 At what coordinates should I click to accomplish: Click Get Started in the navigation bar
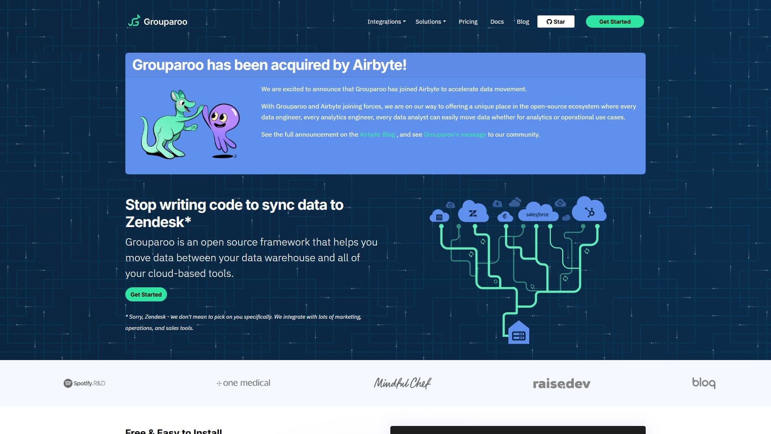pos(615,22)
